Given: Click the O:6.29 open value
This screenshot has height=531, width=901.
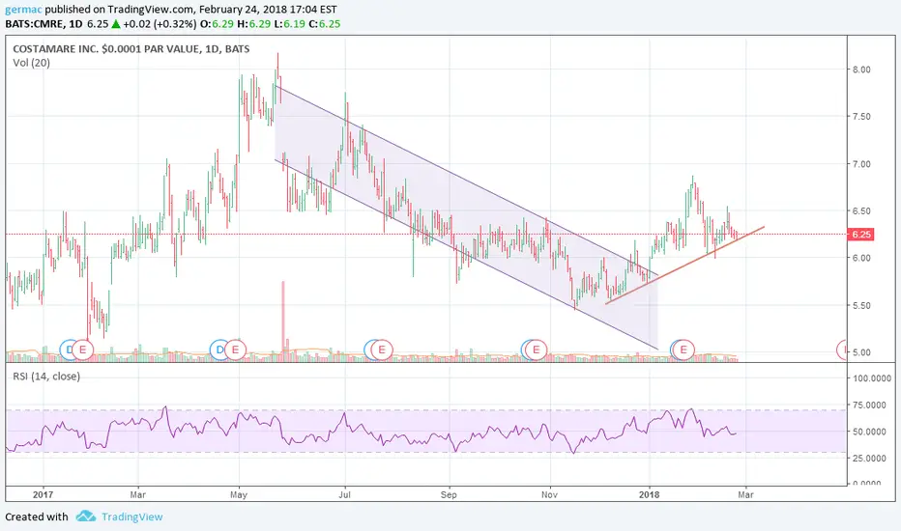Looking at the screenshot, I should pos(217,24).
